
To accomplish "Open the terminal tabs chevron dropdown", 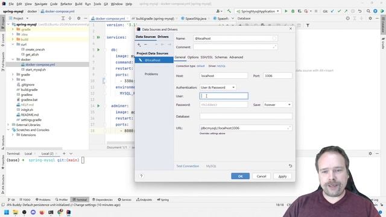I will 71,154.
